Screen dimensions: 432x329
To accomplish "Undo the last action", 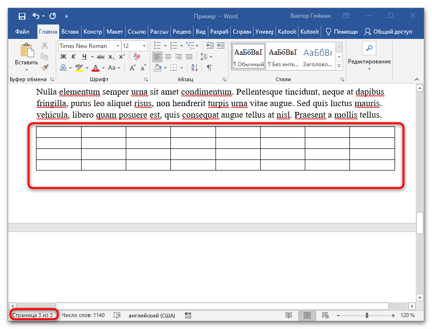I will 36,16.
